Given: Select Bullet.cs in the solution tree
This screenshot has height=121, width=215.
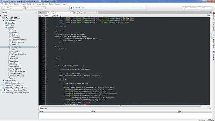Looking at the screenshot, I should 15,35.
